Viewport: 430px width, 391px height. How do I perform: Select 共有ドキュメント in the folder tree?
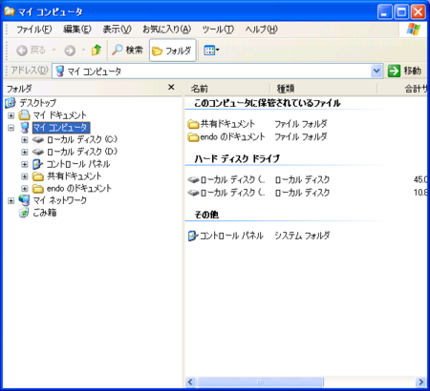tap(75, 176)
